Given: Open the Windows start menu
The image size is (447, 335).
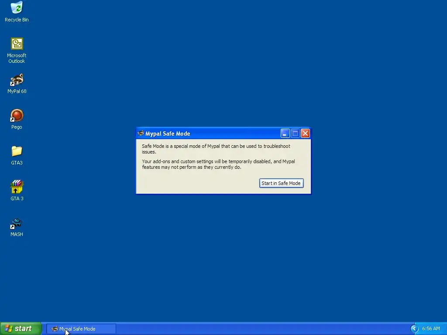Looking at the screenshot, I should point(21,329).
